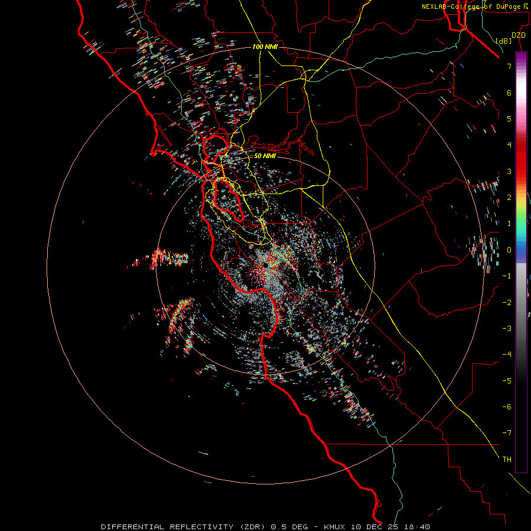Click the 1 value on color scale

(509, 224)
